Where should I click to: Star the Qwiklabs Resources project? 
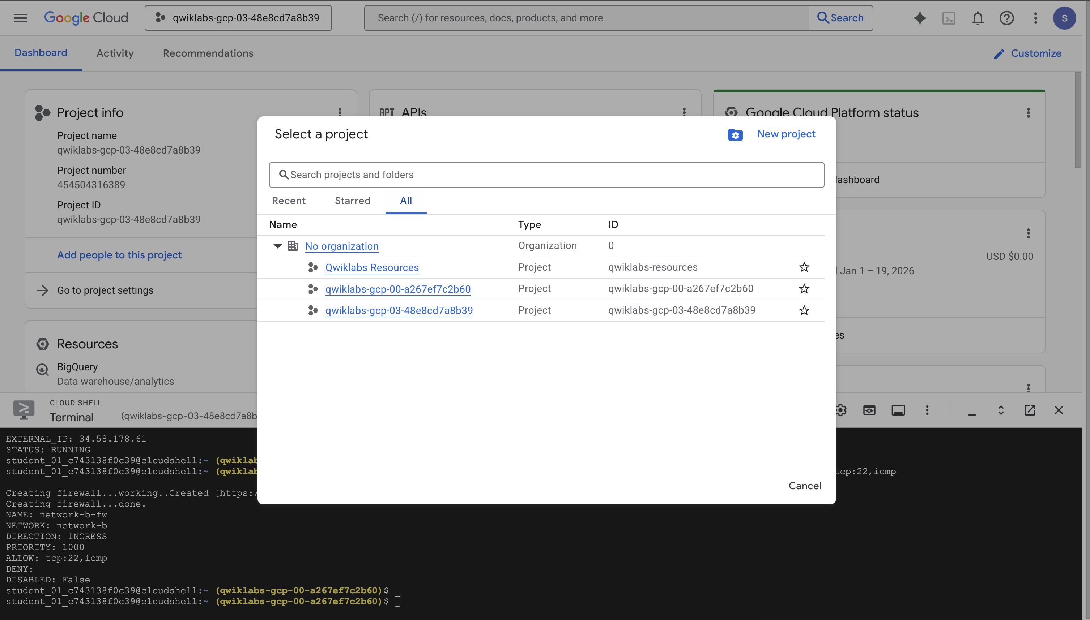tap(804, 267)
